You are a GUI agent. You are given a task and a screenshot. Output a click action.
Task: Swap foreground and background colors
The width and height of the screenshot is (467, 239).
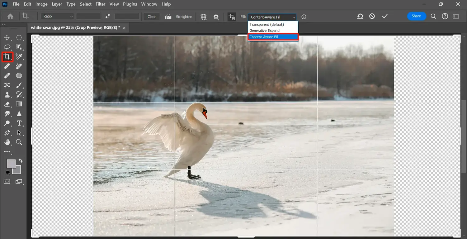(21, 161)
